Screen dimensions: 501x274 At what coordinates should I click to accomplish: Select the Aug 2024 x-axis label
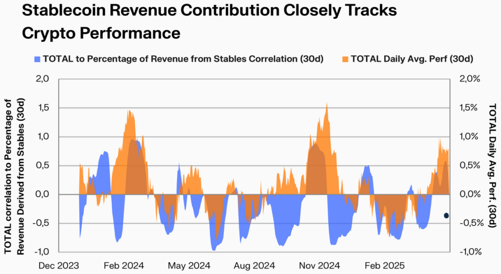254,266
